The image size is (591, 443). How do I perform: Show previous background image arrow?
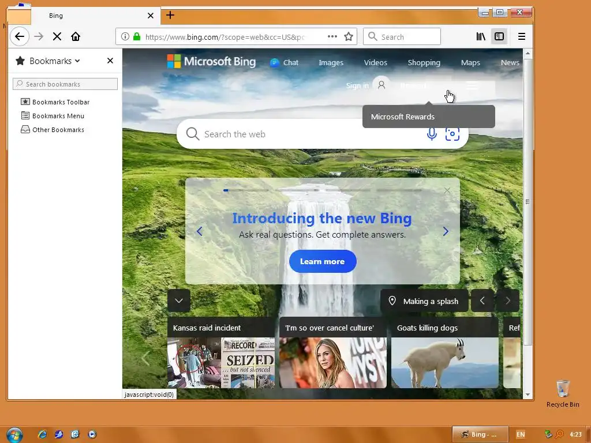482,301
